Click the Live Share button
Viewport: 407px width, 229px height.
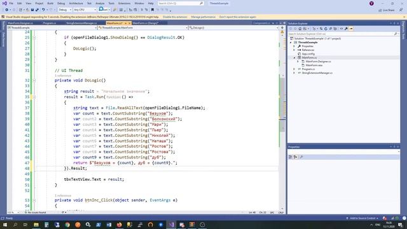387,10
